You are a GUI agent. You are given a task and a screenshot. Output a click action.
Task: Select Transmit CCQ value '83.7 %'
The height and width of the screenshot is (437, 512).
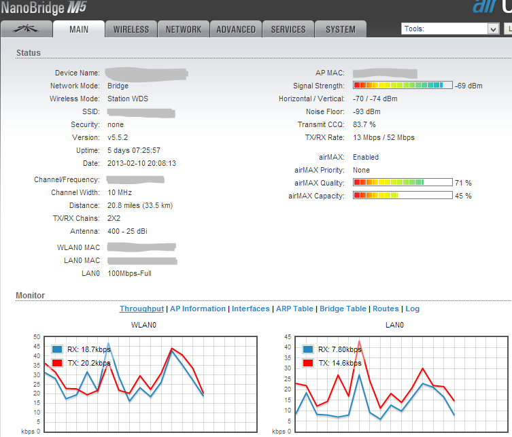[364, 124]
